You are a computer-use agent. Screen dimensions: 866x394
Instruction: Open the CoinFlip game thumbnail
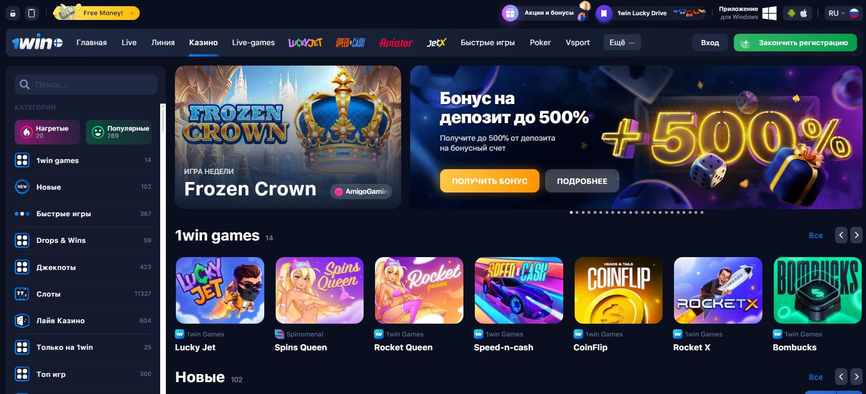click(x=618, y=290)
